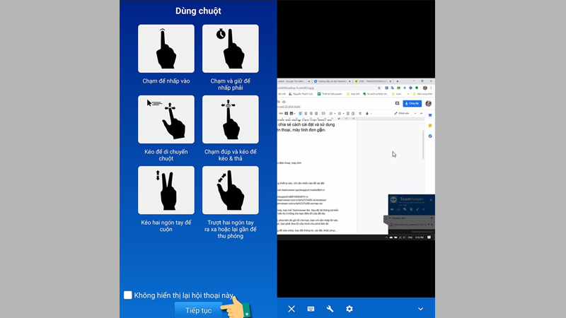This screenshot has height=318, width=566.
Task: Open comments icon next to Chia sẻ
Action: [x=397, y=103]
